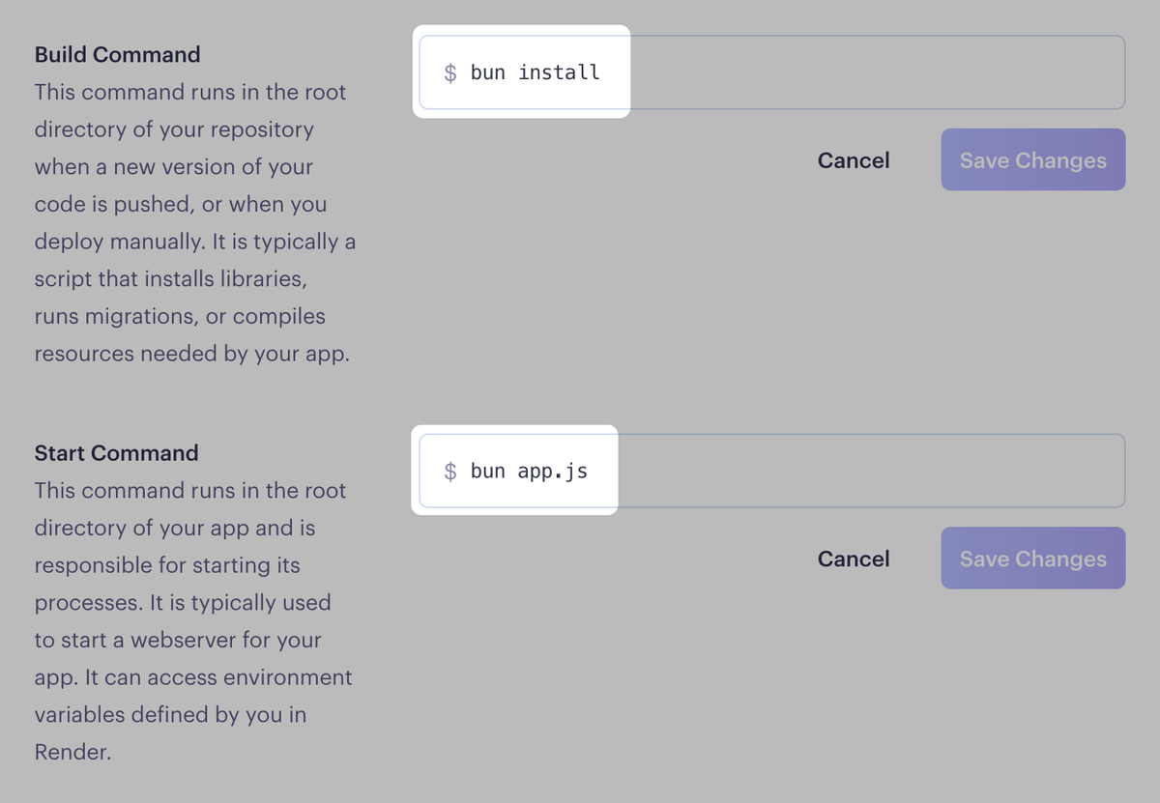Save the Start Command changes
Image resolution: width=1160 pixels, height=803 pixels.
pyautogui.click(x=1032, y=558)
